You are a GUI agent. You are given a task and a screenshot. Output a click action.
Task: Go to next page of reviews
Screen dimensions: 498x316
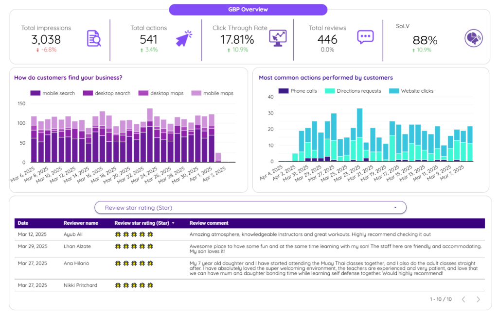tap(478, 299)
